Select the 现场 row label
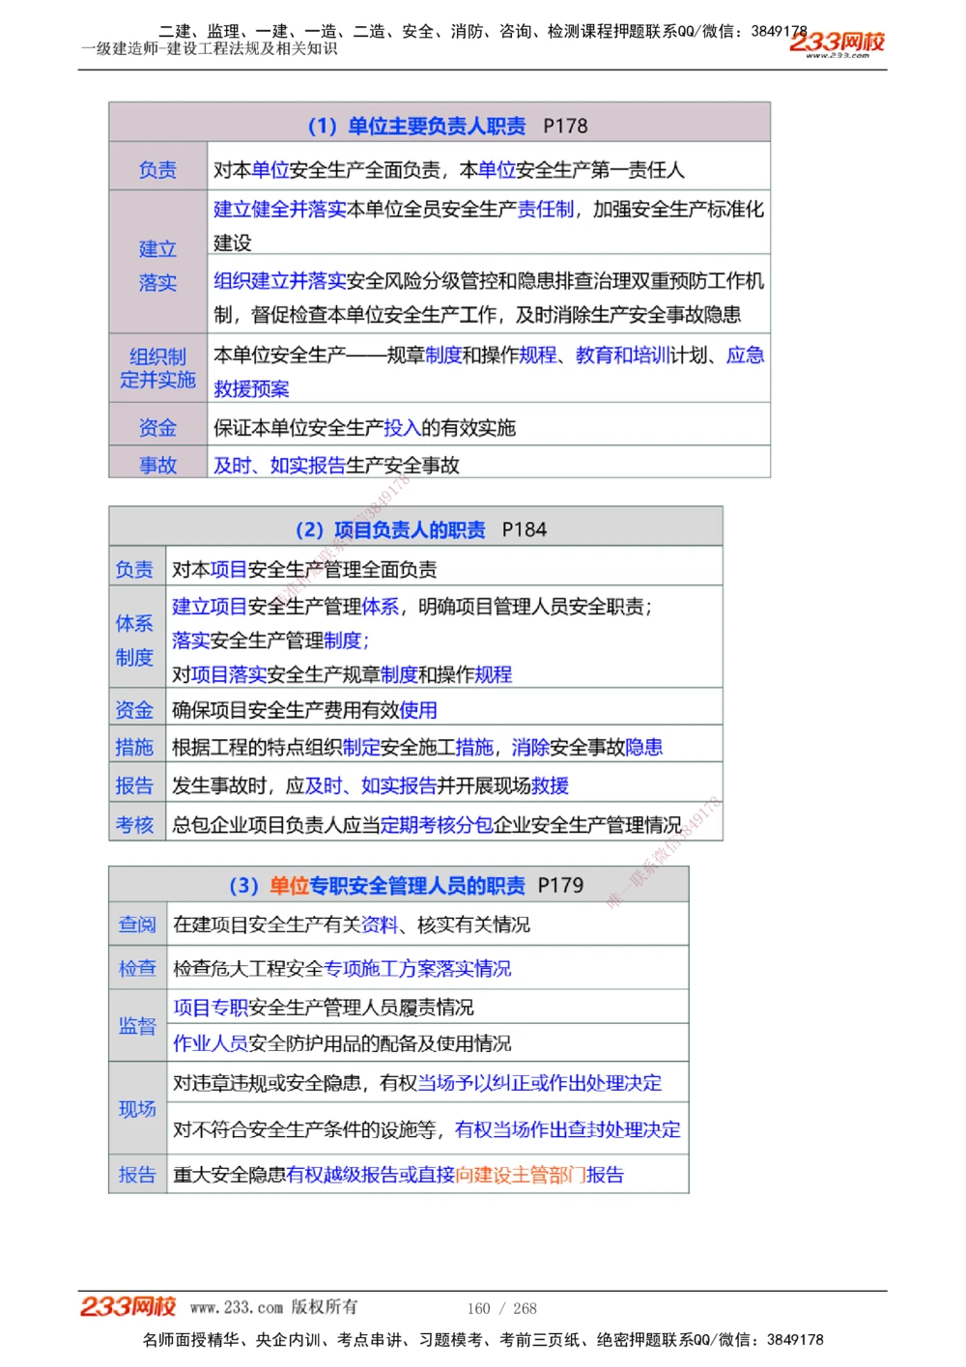This screenshot has height=1367, width=966. (x=137, y=1109)
